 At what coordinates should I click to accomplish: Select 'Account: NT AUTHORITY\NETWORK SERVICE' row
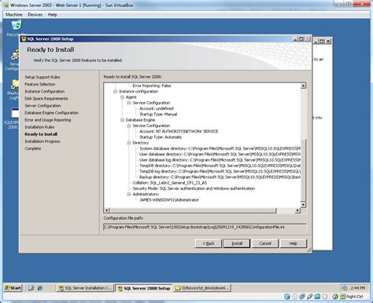click(x=179, y=131)
